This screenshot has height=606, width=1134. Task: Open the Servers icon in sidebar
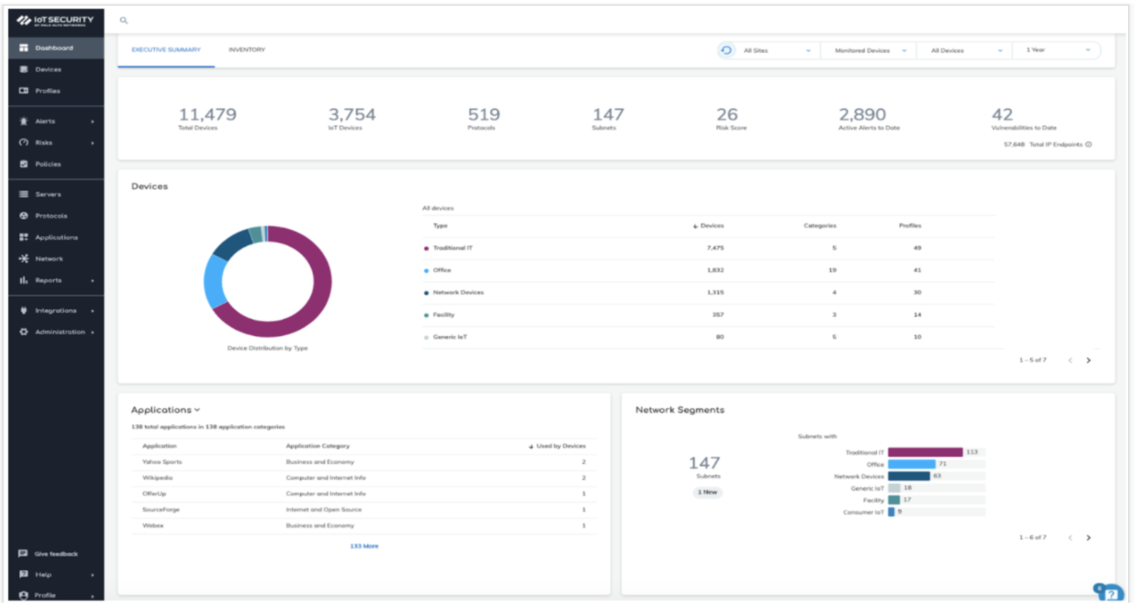pyautogui.click(x=24, y=194)
